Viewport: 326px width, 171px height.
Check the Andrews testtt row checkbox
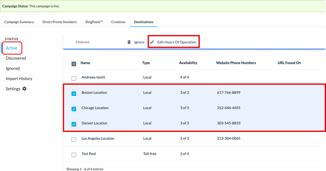(74, 78)
